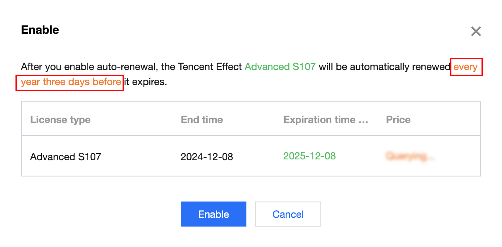Click the blurred Querying price value

pos(411,156)
